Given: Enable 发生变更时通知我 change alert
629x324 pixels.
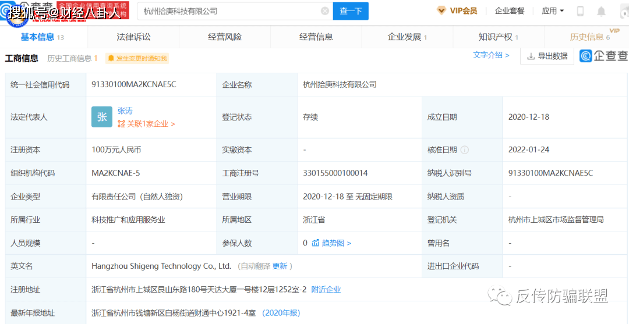Looking at the screenshot, I should click(x=137, y=58).
